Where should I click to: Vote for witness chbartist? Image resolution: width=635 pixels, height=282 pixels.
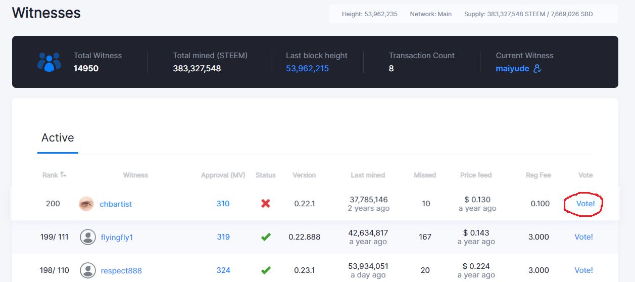tap(585, 204)
